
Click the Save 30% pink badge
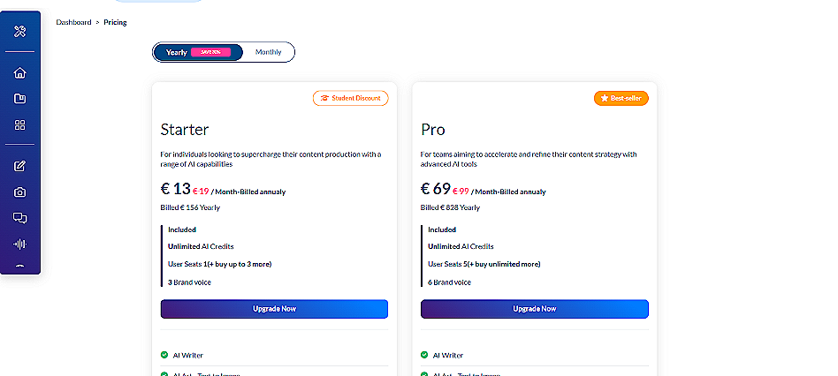point(210,52)
